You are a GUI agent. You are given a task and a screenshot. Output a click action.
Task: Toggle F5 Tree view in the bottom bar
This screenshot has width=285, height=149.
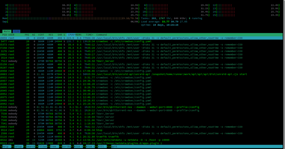click(53, 146)
